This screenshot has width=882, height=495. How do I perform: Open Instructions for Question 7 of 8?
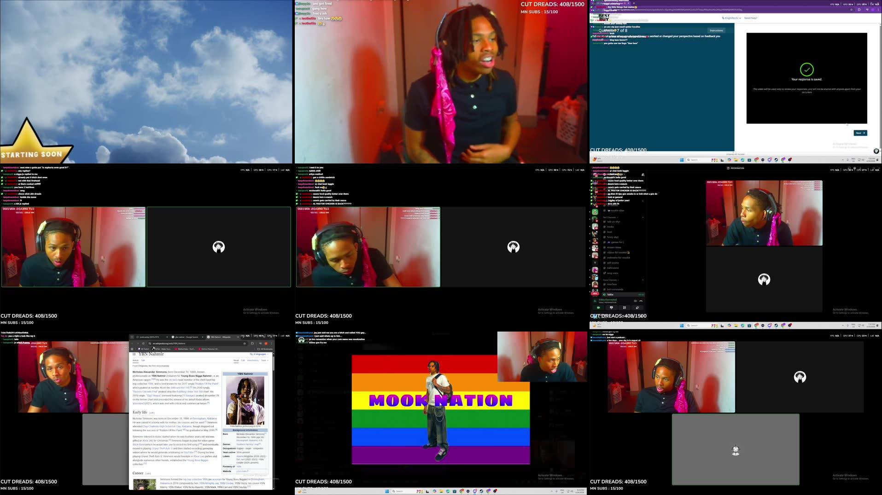(716, 30)
